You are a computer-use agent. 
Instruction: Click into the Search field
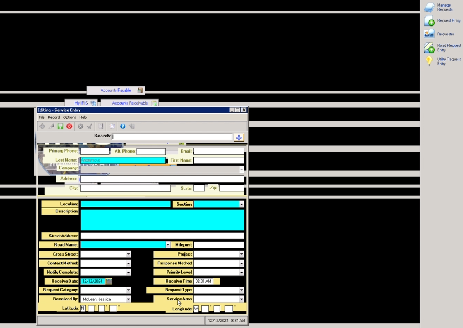coord(172,137)
